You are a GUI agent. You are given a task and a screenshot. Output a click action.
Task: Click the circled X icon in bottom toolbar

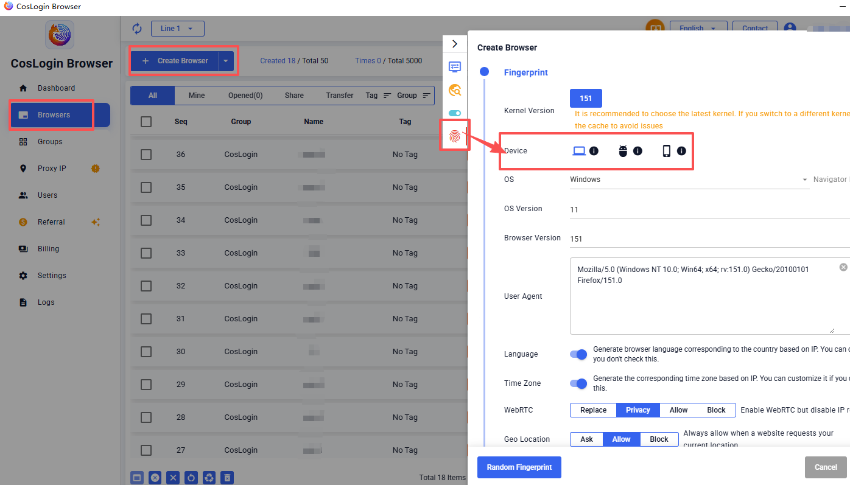[x=155, y=478]
